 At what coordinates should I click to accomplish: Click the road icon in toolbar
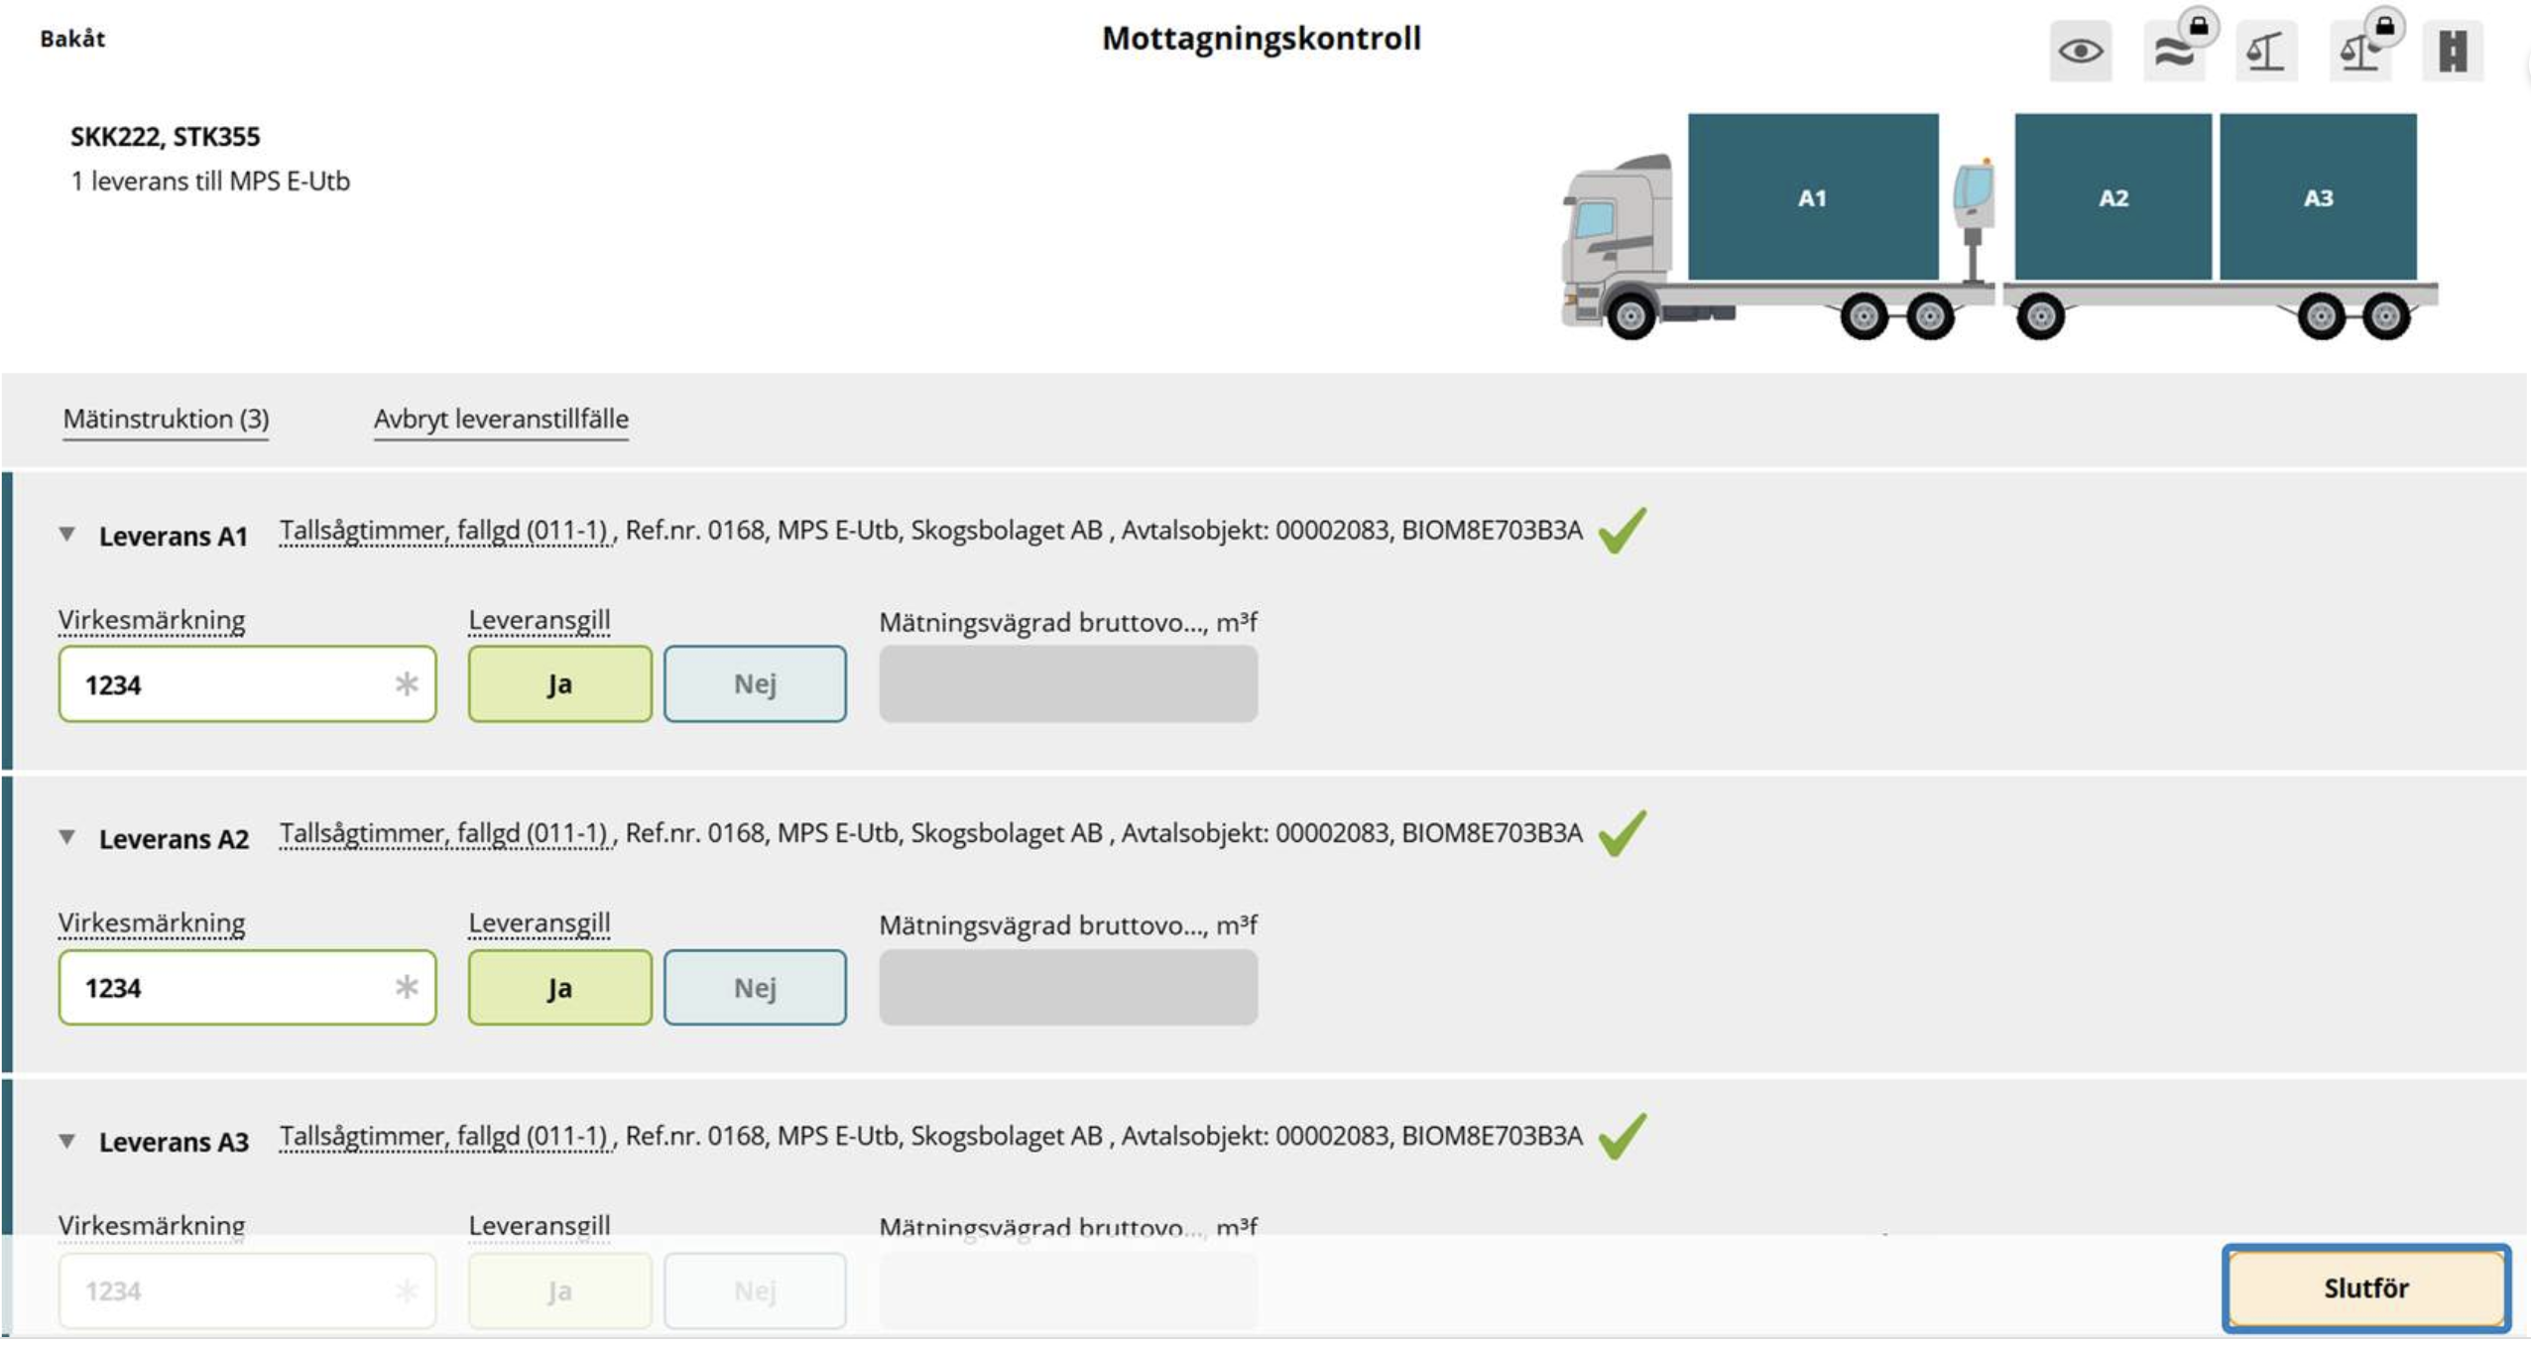point(2453,51)
